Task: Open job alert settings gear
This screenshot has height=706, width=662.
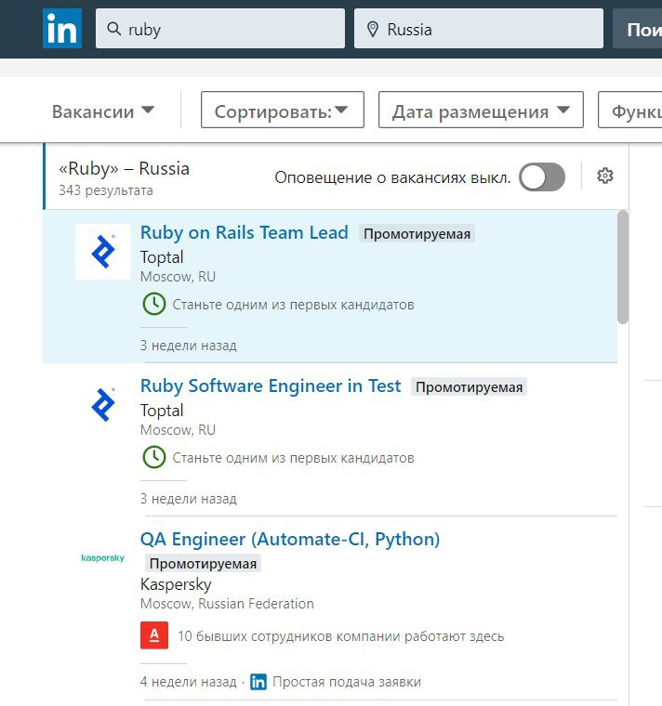Action: (x=604, y=176)
